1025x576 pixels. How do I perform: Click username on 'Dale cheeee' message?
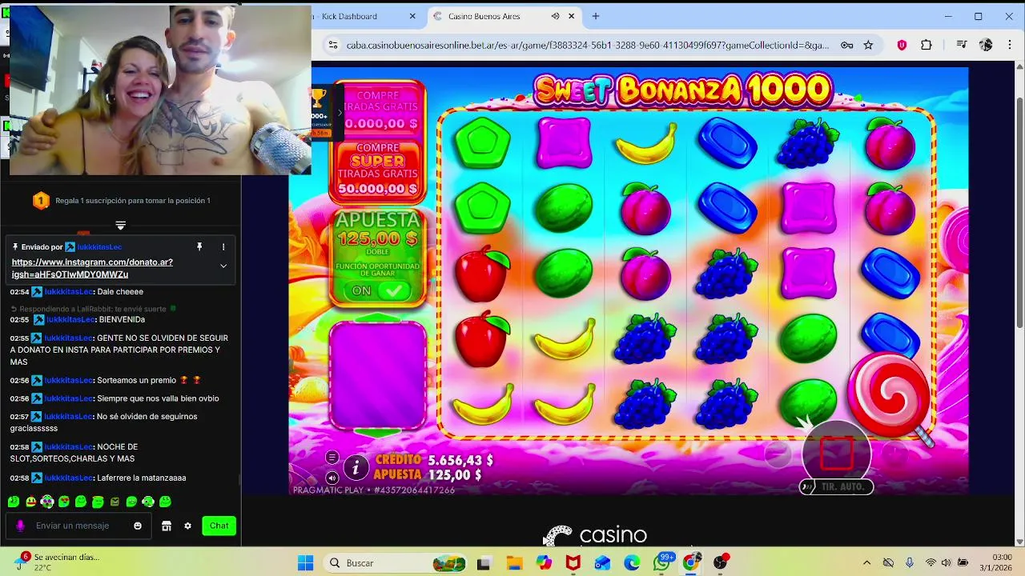(x=68, y=292)
